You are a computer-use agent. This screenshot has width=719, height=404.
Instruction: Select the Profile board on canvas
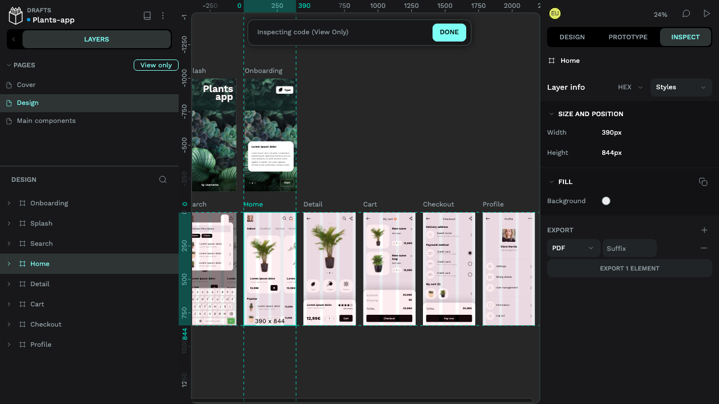(x=508, y=269)
